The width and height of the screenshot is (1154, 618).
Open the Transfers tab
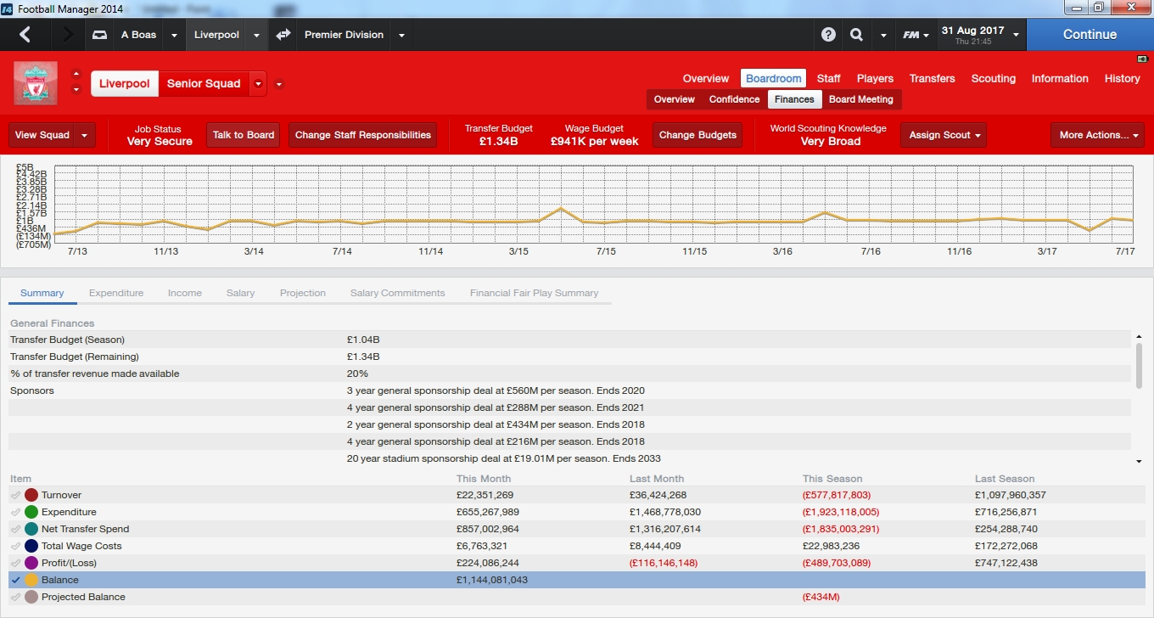pyautogui.click(x=933, y=78)
